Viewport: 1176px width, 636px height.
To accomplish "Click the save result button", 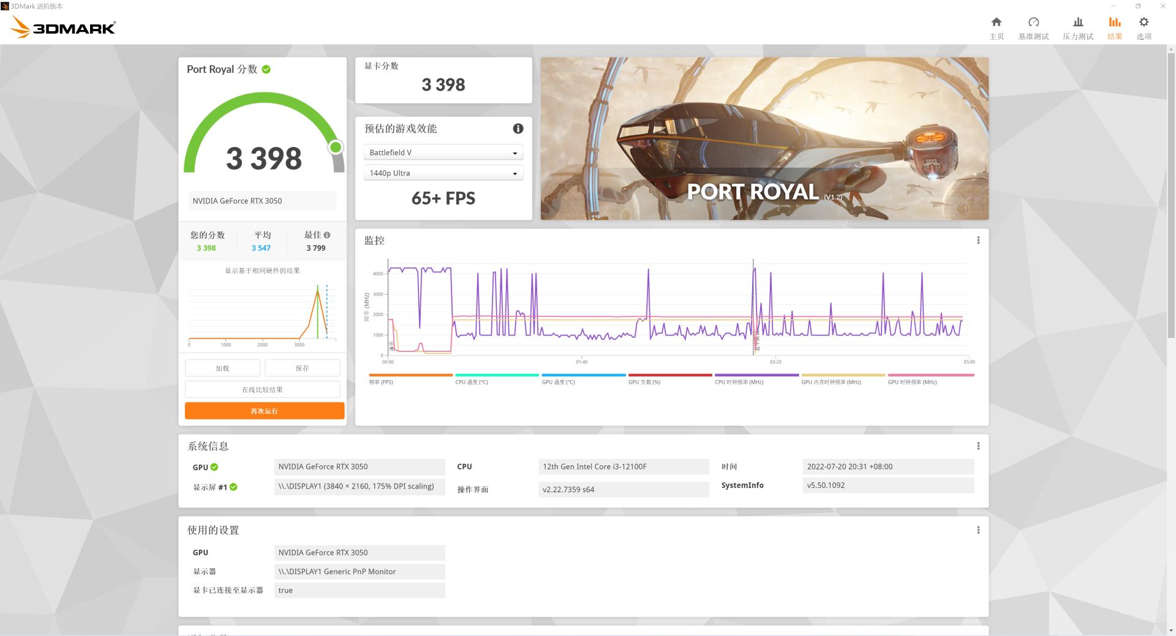I will click(302, 369).
